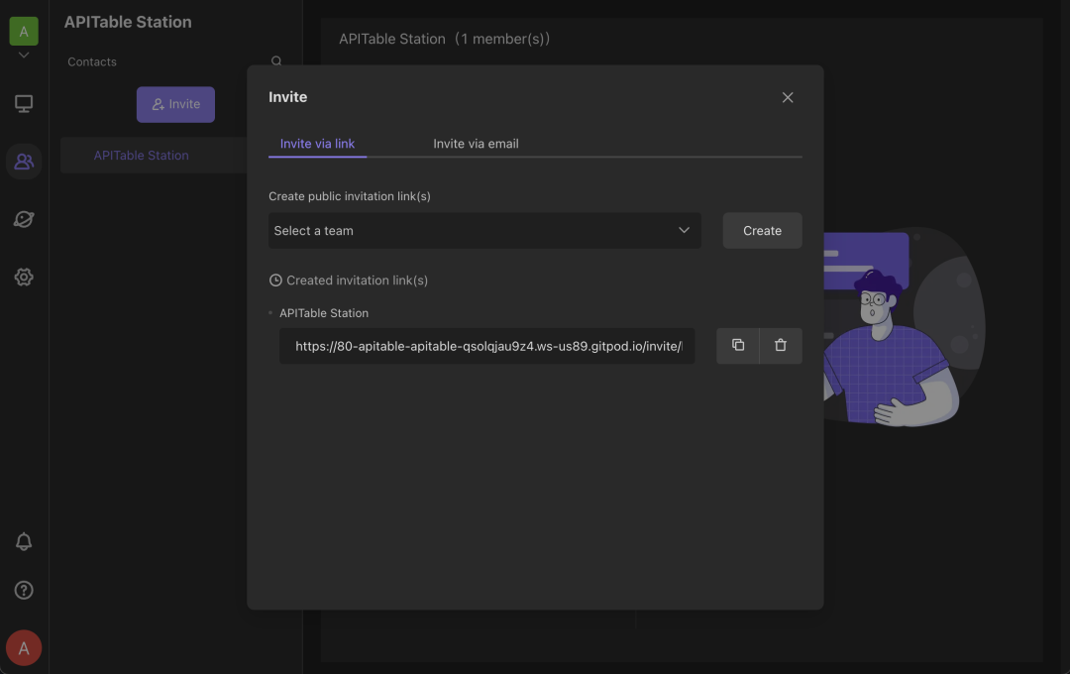1070x674 pixels.
Task: Open the workbench monitor icon in sidebar
Action: pos(24,104)
